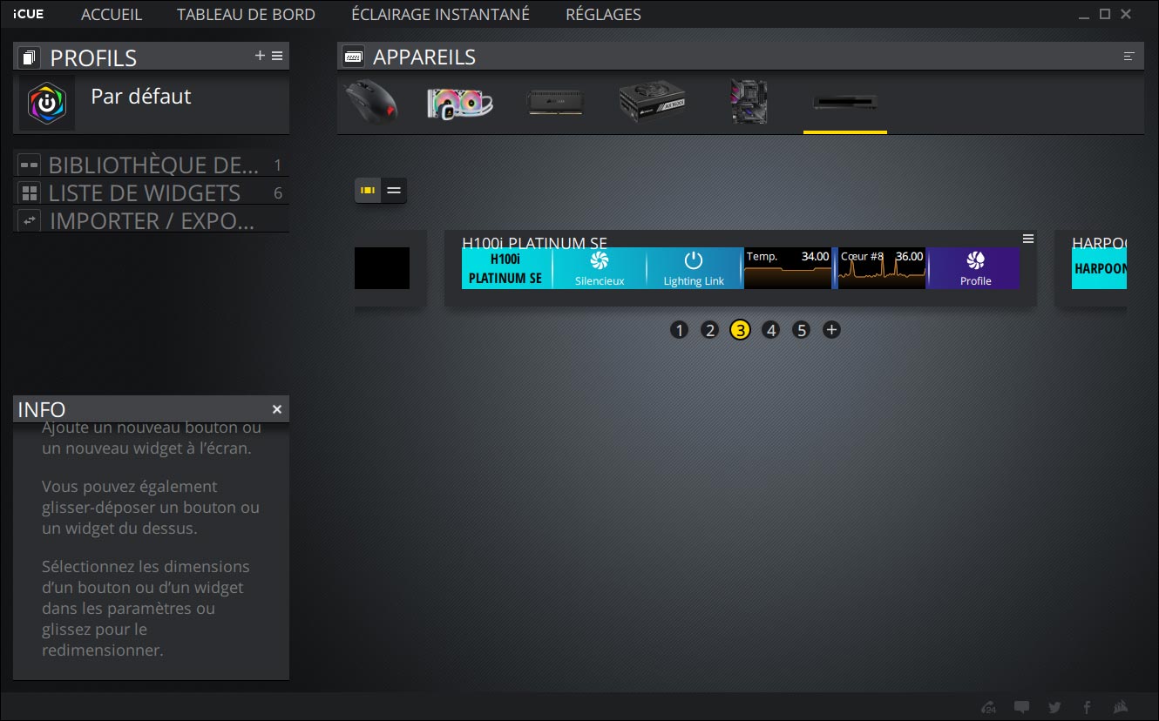The image size is (1159, 721).
Task: Select the H100i cooler device thumbnail
Action: pos(460,103)
